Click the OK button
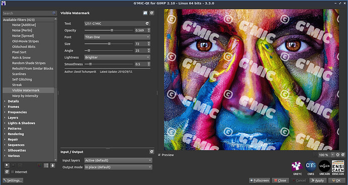The height and width of the screenshot is (185, 348). tap(337, 180)
